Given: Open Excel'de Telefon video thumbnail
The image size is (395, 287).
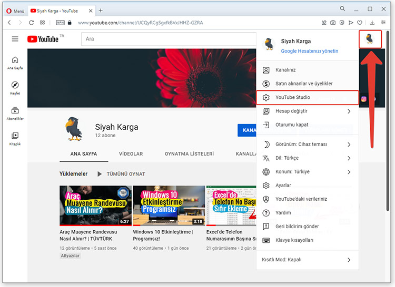Looking at the screenshot, I should [x=231, y=206].
